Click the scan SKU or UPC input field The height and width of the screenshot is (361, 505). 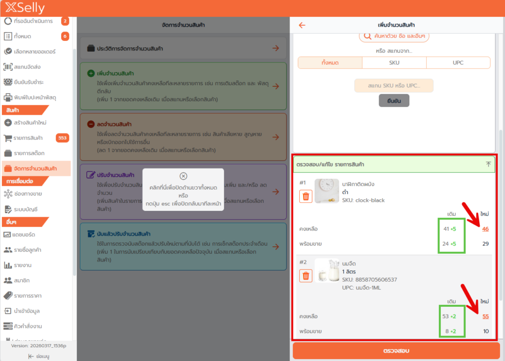[x=394, y=86]
